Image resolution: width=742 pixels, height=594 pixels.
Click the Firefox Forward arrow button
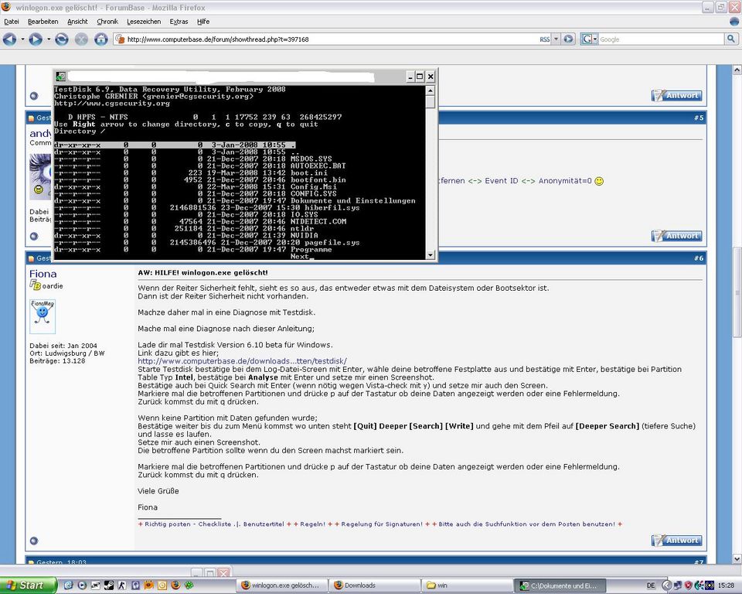click(35, 39)
